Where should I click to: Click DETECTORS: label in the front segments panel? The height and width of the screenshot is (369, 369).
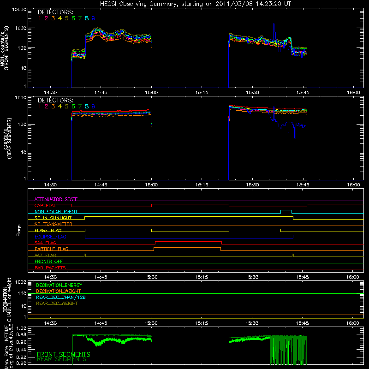tap(55, 12)
